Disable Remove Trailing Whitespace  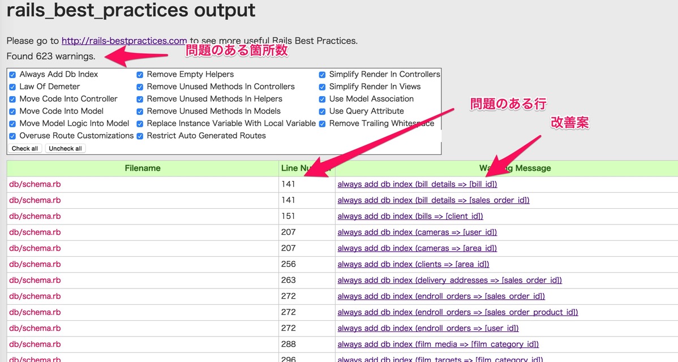coord(322,123)
